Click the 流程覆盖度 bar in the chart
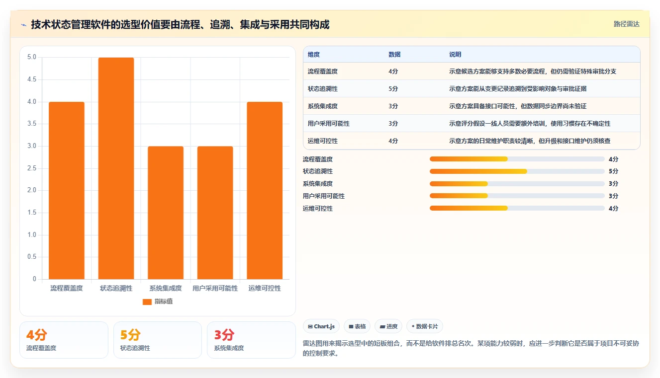The height and width of the screenshot is (378, 660). point(67,190)
